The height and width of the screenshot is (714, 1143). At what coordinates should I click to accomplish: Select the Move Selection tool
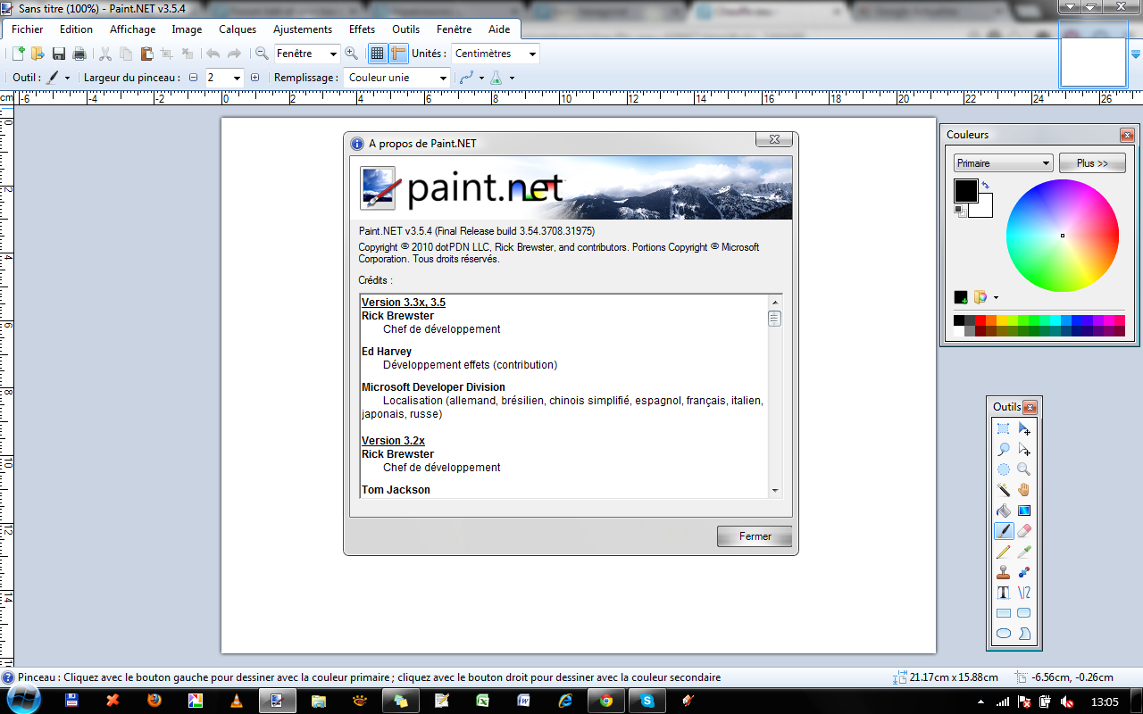coord(1024,449)
